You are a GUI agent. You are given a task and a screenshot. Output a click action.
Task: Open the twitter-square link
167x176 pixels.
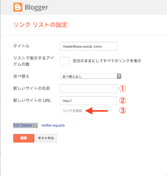(53, 125)
